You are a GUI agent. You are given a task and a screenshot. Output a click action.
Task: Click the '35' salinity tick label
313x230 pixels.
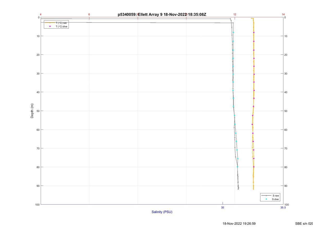coord(222,207)
